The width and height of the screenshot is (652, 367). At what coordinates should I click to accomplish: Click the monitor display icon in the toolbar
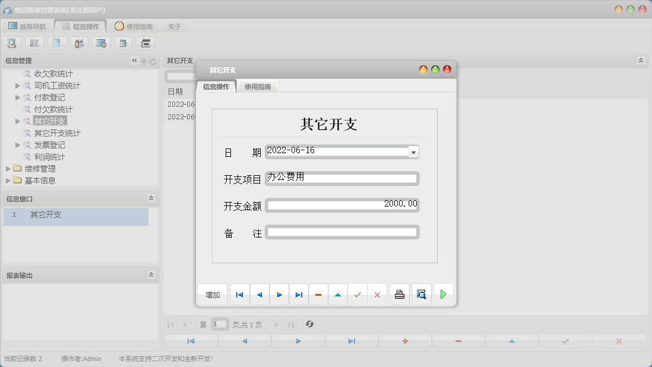(x=100, y=43)
